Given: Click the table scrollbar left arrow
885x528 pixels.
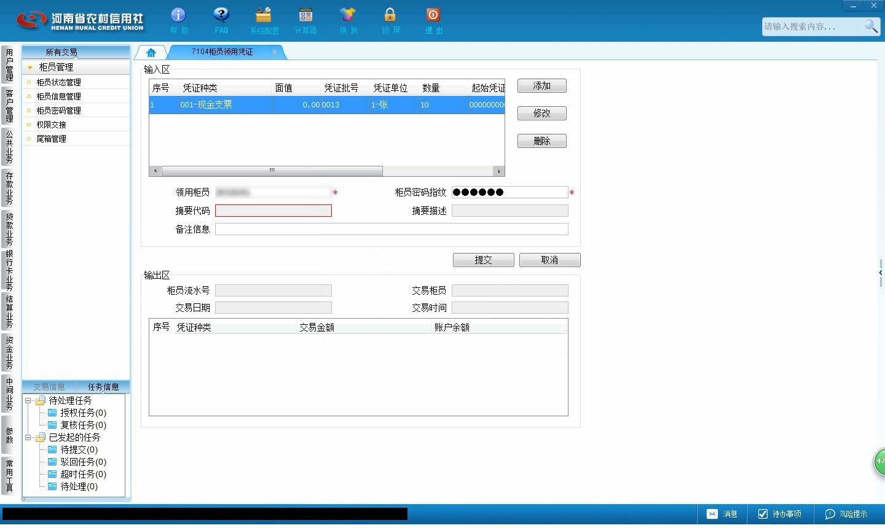Looking at the screenshot, I should point(155,171).
